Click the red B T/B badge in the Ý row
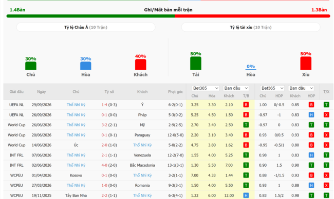Viewport: 334px width, 199px height. tap(246, 105)
